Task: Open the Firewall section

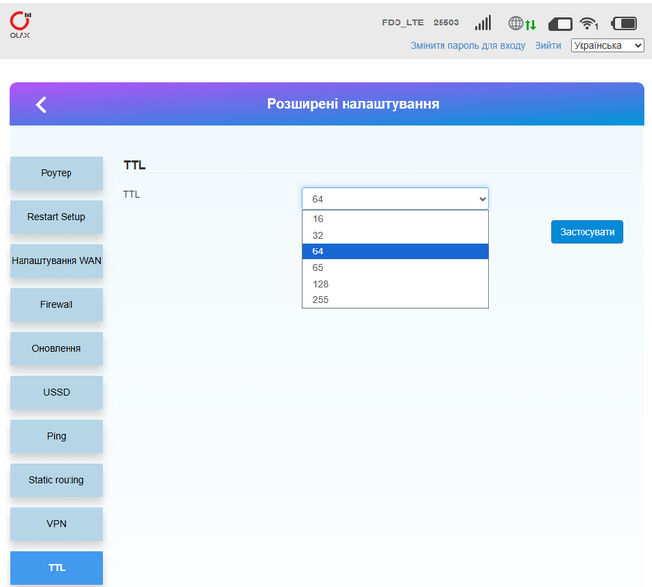Action: 56,304
